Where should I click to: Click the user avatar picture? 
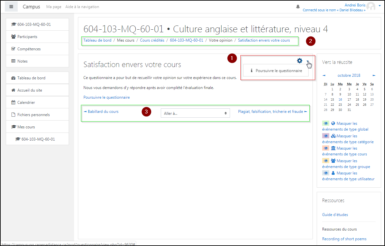click(x=371, y=6)
